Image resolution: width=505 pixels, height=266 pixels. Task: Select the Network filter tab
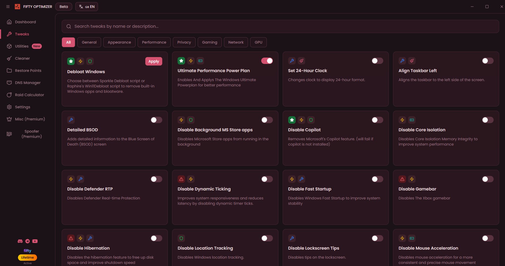[236, 42]
